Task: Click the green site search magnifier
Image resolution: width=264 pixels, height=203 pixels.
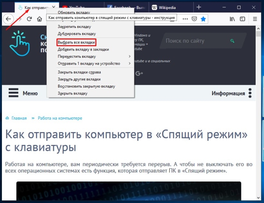Action: click(x=232, y=41)
